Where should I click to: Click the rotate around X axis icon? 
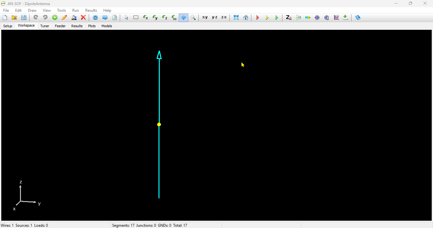145,18
